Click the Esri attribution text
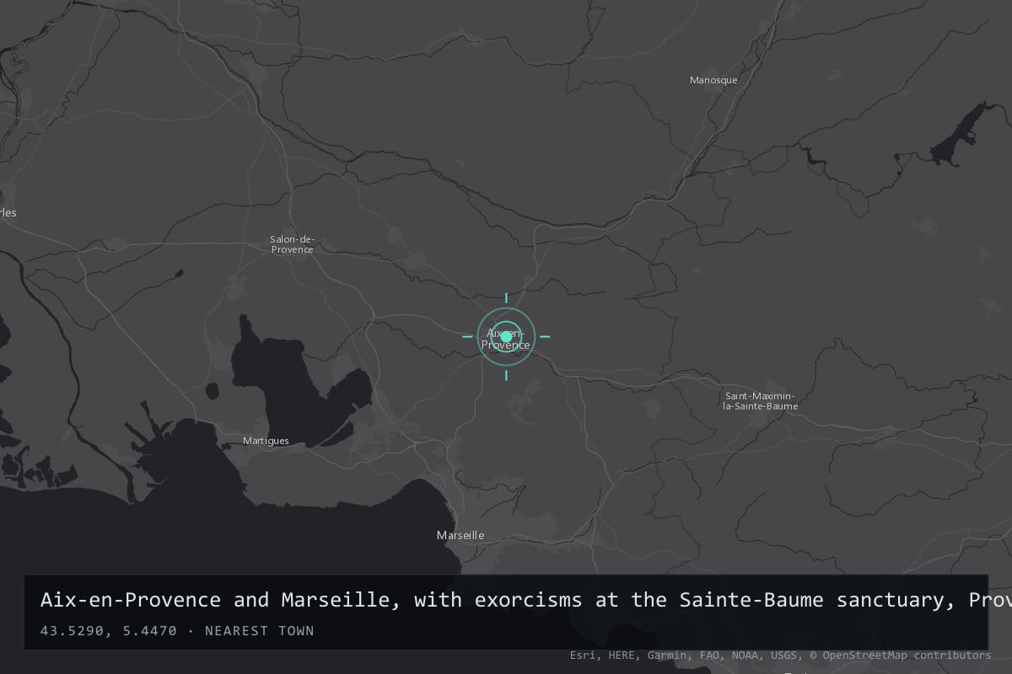 [x=584, y=655]
